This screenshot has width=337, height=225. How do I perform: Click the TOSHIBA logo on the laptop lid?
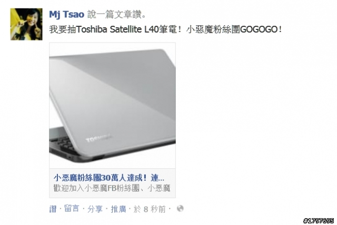pos(98,138)
